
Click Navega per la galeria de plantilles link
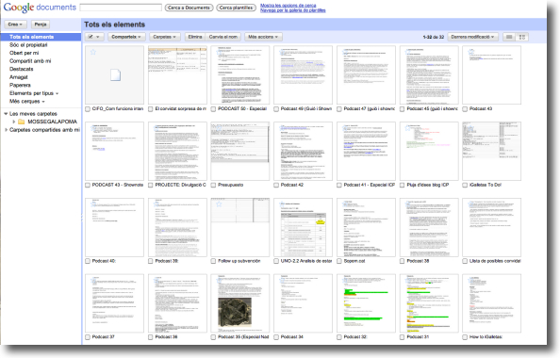(x=293, y=10)
